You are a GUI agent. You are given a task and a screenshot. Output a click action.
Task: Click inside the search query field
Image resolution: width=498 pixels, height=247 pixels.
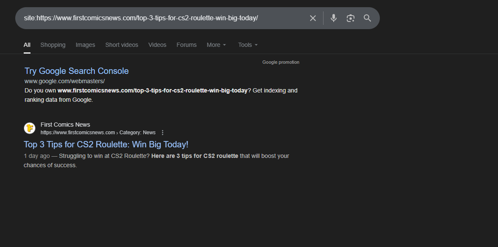(161, 18)
